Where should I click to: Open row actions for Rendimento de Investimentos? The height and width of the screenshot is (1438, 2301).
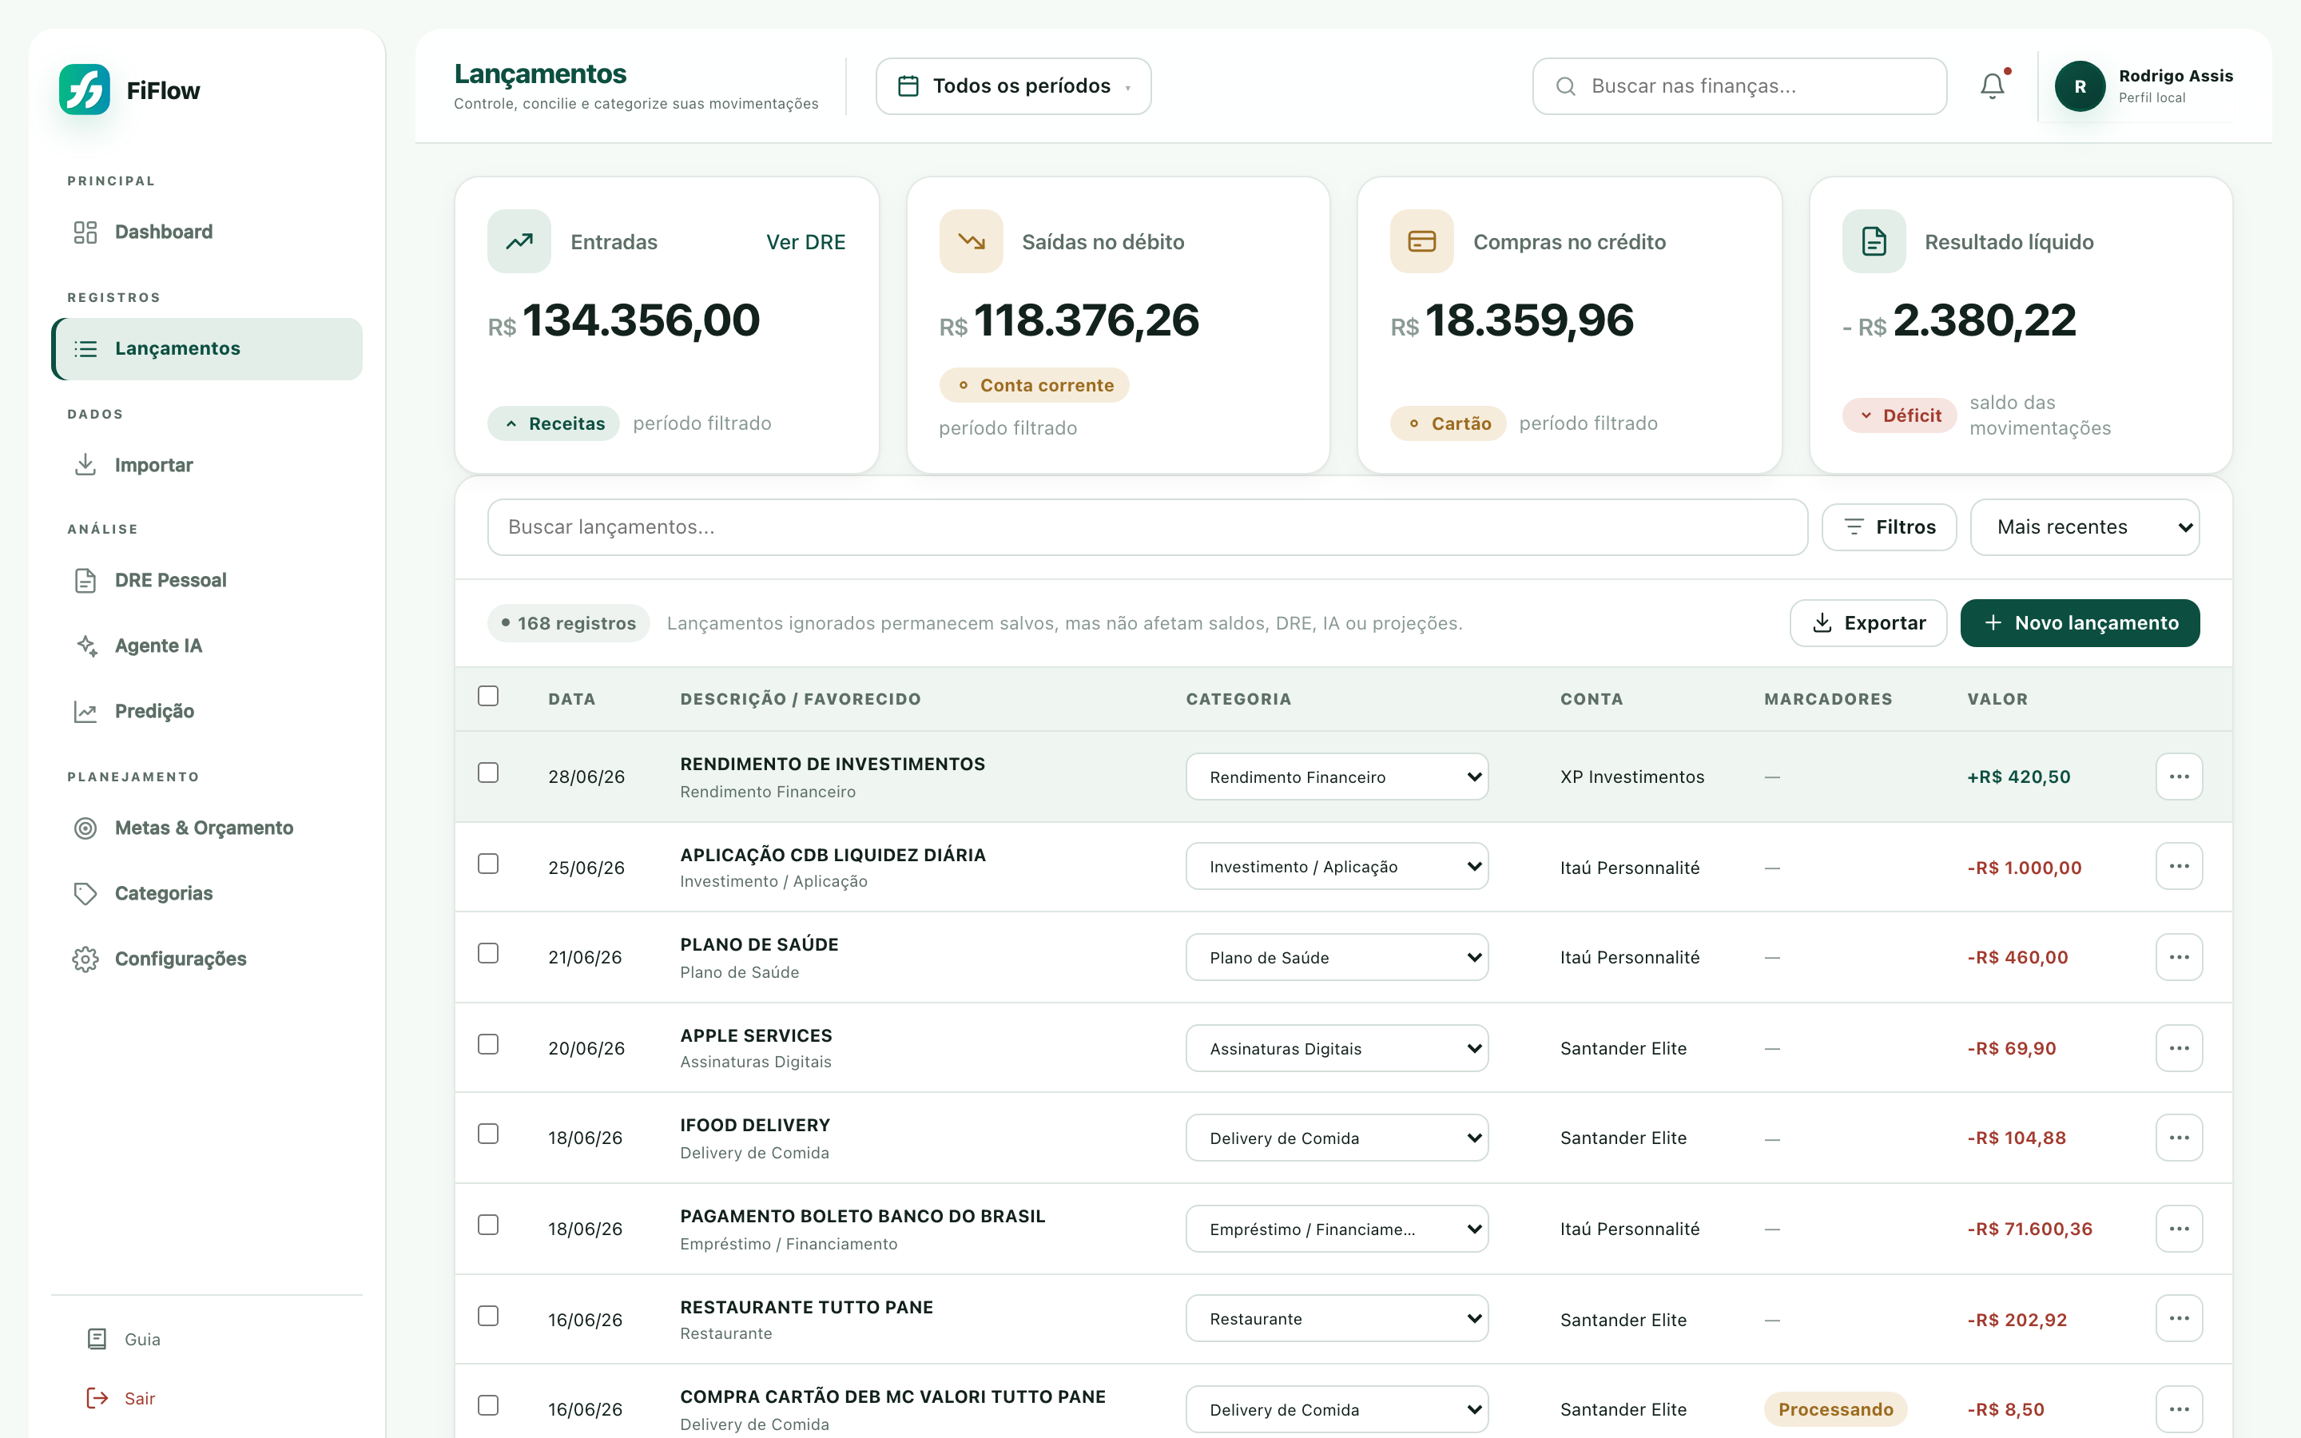point(2178,777)
